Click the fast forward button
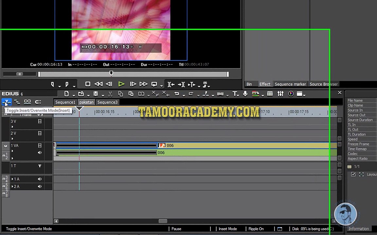Screen dimensions: 377x235 [144, 84]
